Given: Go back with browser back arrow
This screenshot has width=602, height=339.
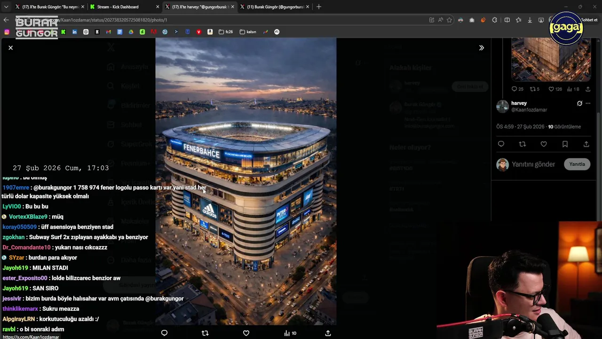Looking at the screenshot, I should point(6,20).
